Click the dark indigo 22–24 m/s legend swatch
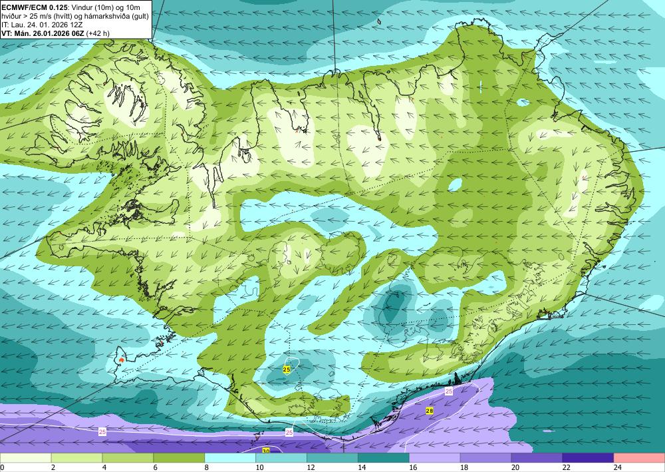The image size is (665, 472). click(x=589, y=458)
